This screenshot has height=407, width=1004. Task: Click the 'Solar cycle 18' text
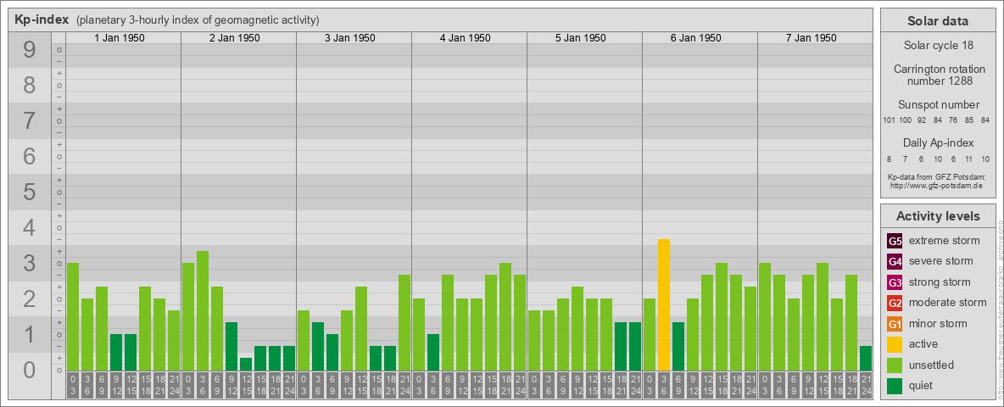point(938,46)
